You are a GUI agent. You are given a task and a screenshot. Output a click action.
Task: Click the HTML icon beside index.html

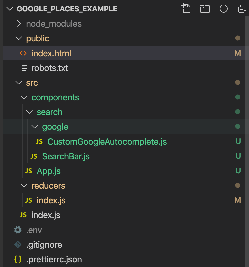pos(23,53)
